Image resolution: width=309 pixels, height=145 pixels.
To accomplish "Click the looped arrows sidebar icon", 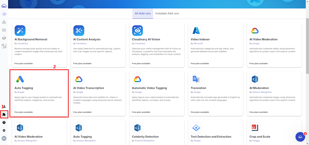I will point(4,30).
